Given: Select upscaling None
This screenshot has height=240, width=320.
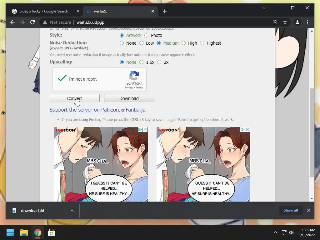Looking at the screenshot, I should pyautogui.click(x=122, y=62).
